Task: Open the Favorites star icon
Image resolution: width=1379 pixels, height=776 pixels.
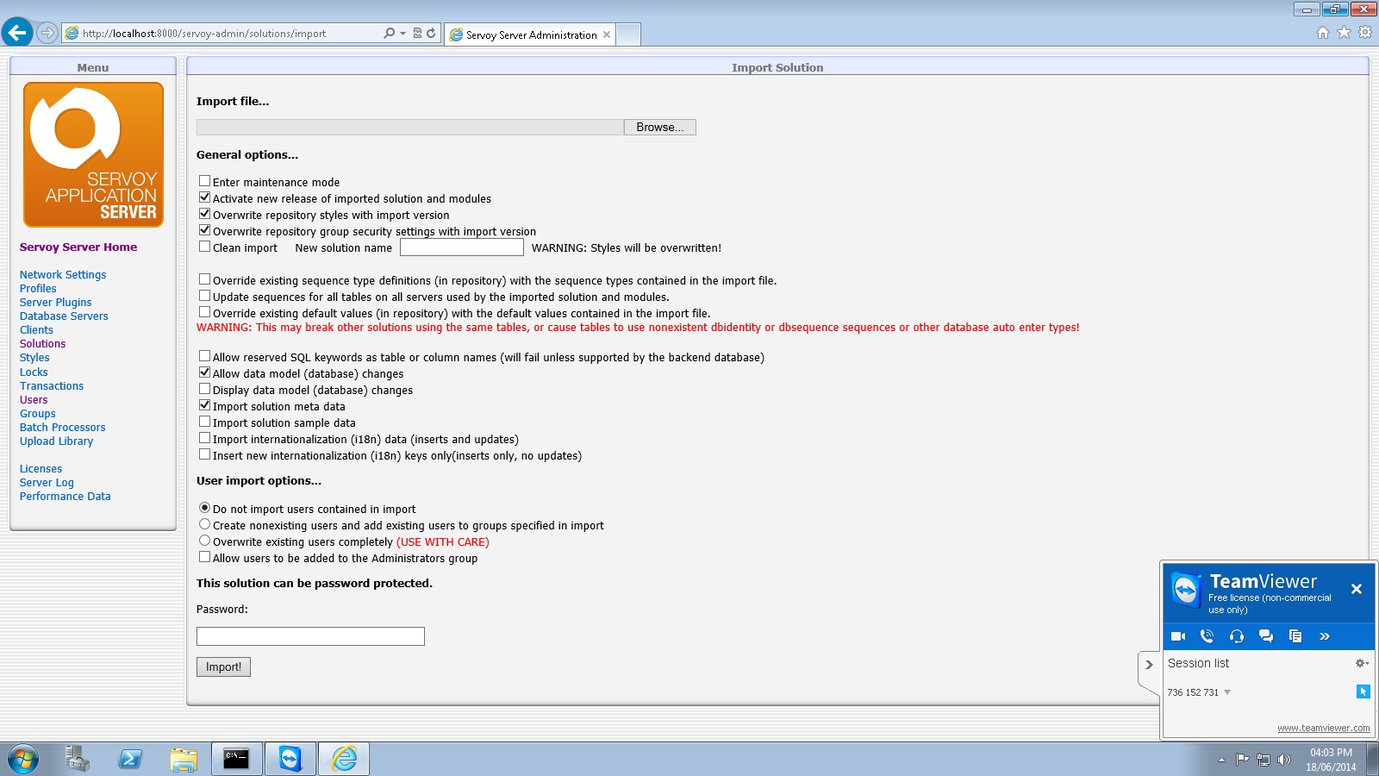Action: coord(1344,33)
